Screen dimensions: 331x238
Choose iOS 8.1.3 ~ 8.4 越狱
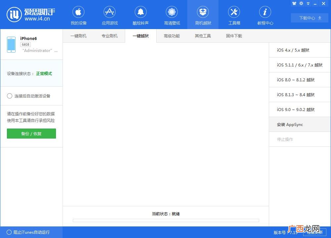300,95
